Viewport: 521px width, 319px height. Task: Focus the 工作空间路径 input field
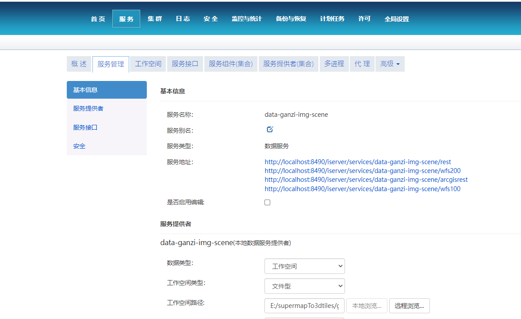tap(304, 306)
